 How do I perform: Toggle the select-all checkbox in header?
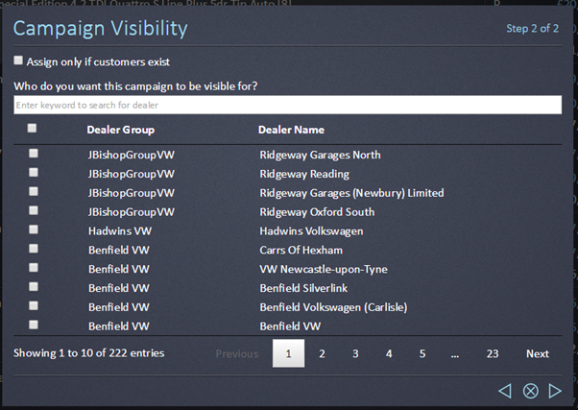(x=32, y=128)
